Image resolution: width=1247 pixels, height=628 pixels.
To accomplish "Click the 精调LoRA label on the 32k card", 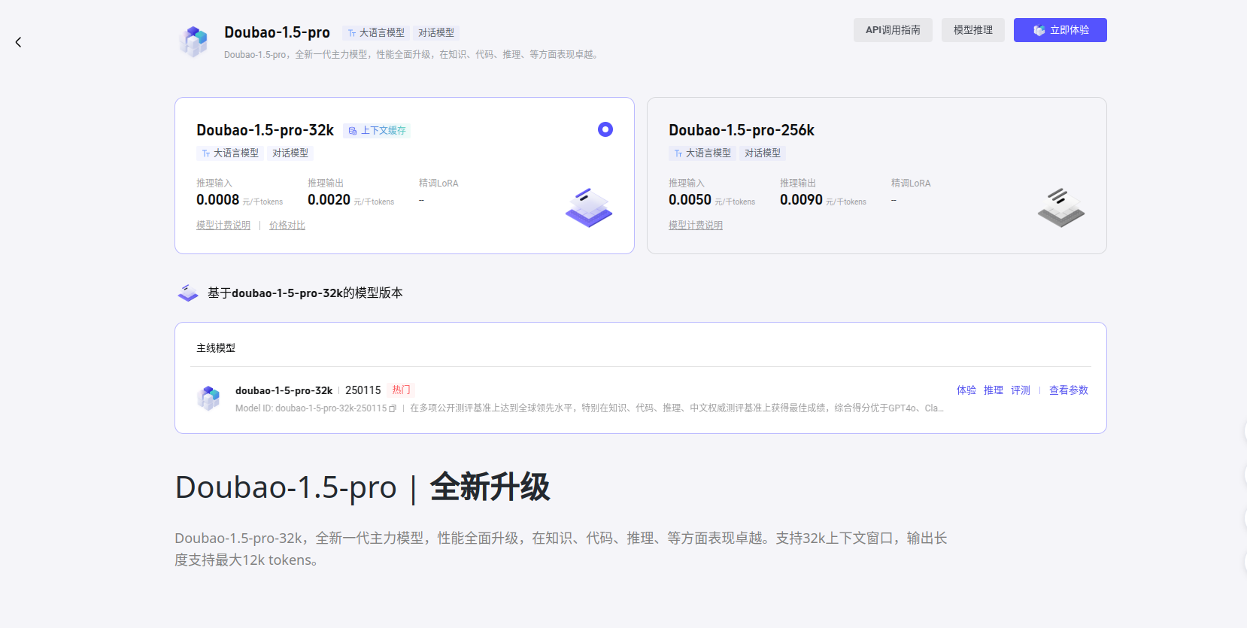I will tap(438, 184).
